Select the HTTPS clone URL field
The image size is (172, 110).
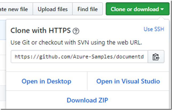(x=79, y=57)
